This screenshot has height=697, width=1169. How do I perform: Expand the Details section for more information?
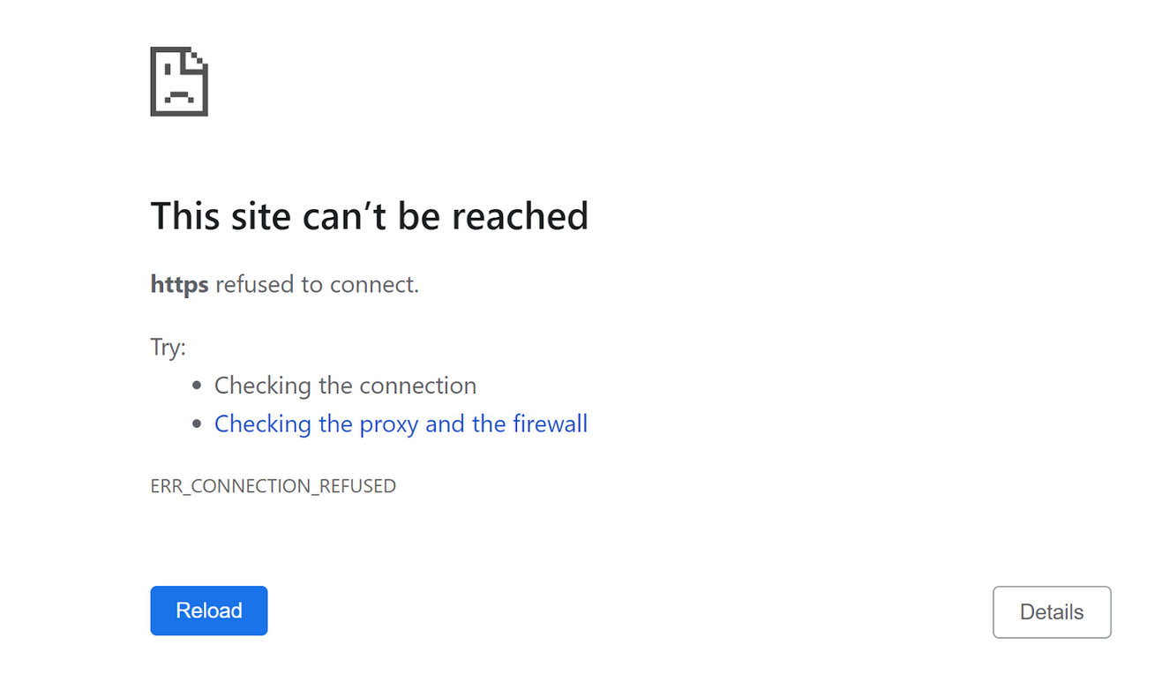pos(1051,611)
